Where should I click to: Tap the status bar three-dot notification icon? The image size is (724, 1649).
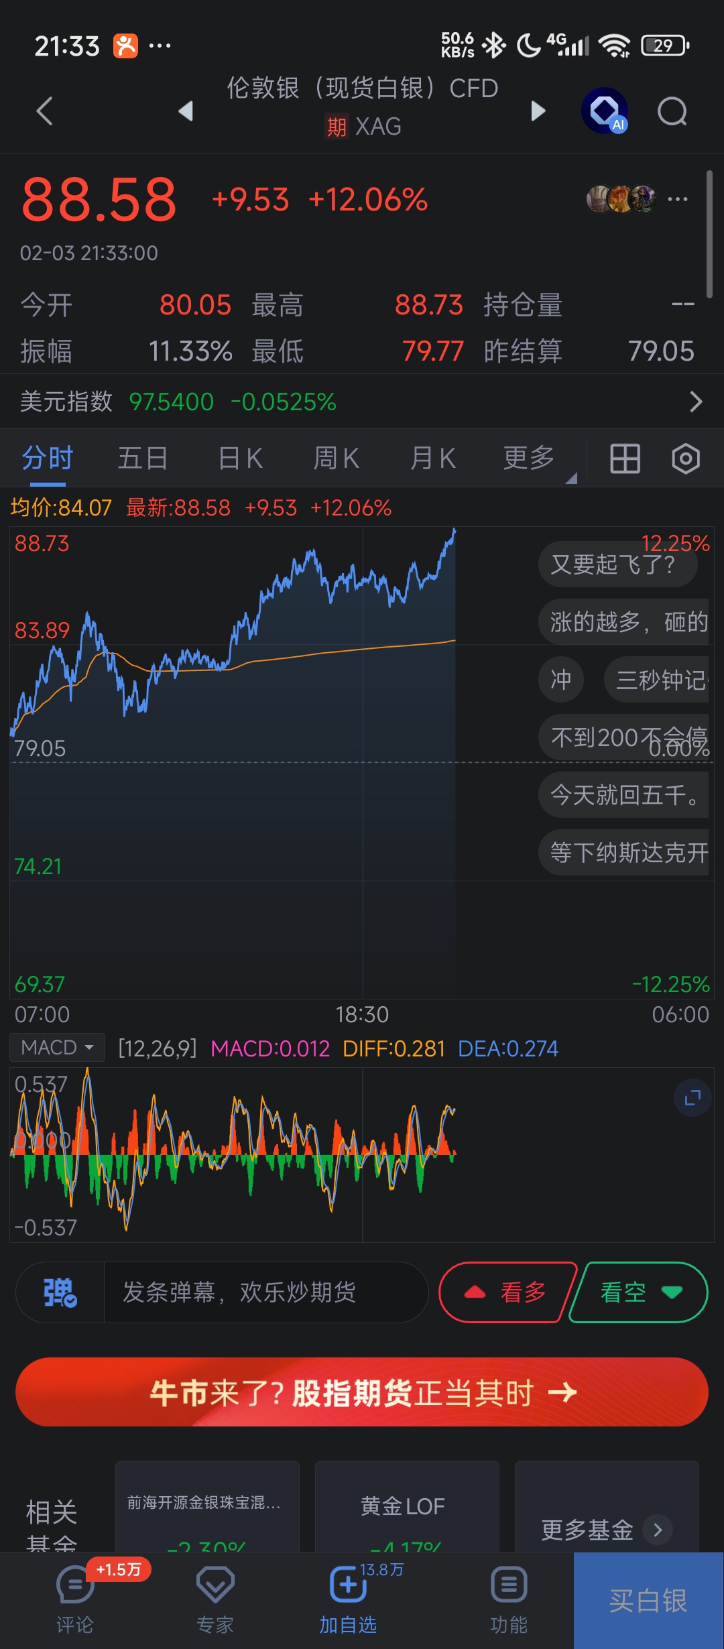coord(160,46)
